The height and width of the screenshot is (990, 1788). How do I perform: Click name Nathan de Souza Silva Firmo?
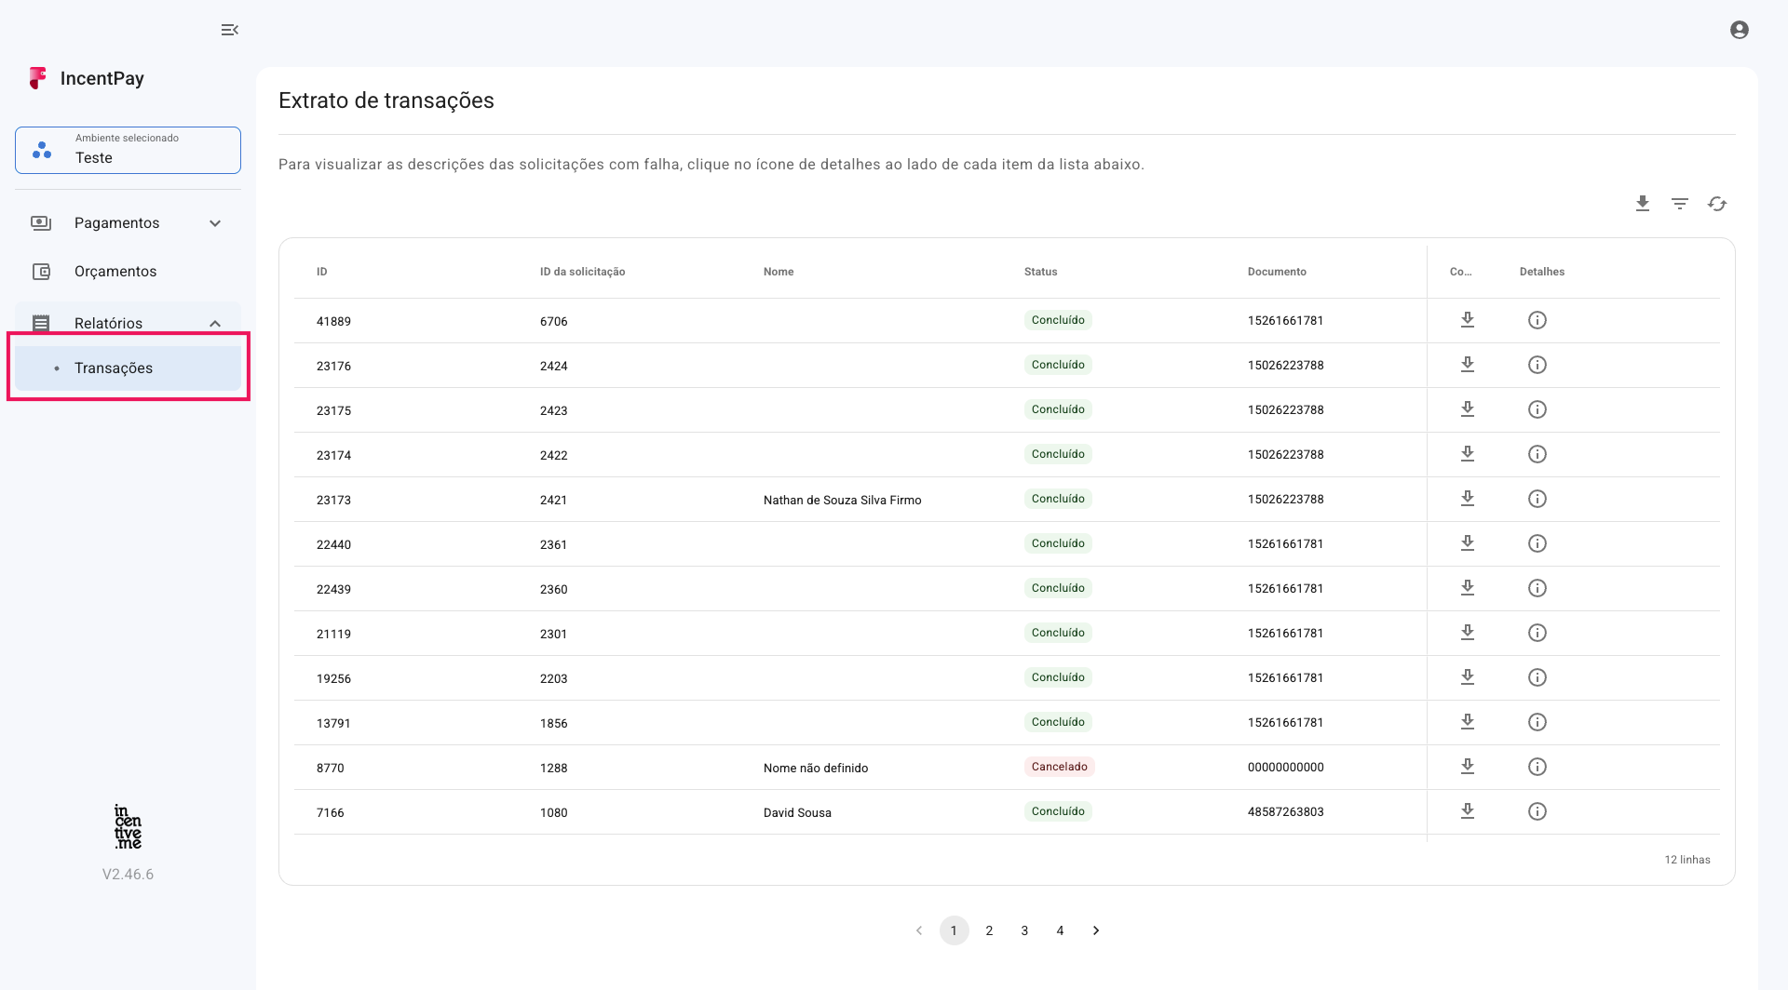coord(842,501)
